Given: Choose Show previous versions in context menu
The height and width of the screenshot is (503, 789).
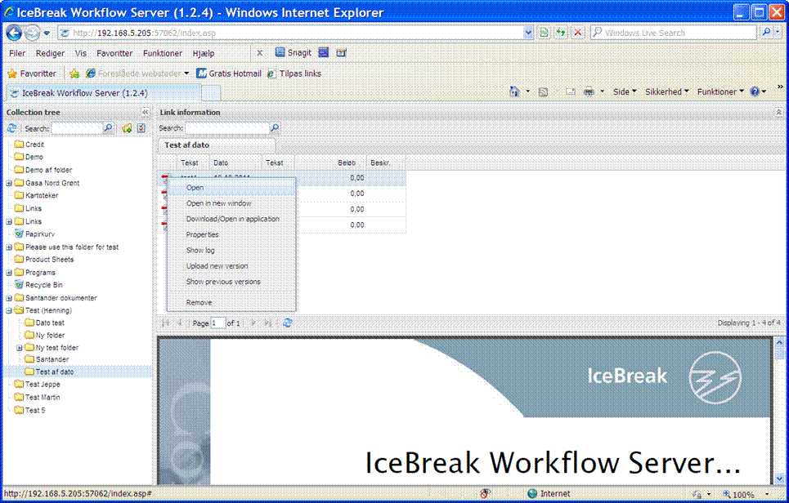Looking at the screenshot, I should tap(231, 282).
